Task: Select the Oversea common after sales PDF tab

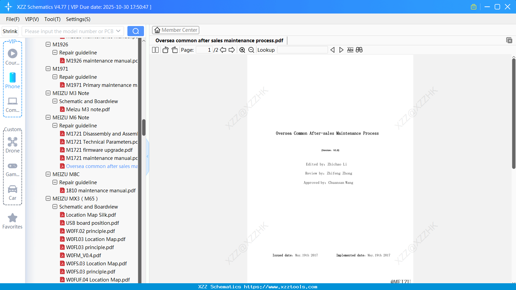Action: click(219, 41)
